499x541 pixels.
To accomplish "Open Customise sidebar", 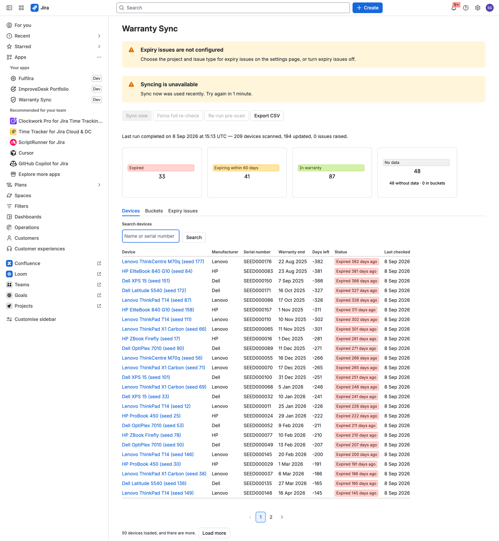I will [x=54, y=319].
